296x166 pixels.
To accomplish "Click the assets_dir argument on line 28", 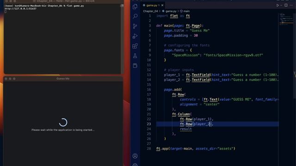I will tap(205, 148).
